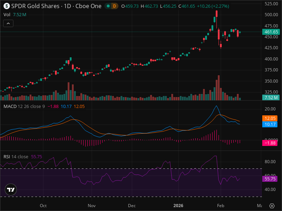This screenshot has height=211, width=282.
Task: Click the SPDR Gold Shares symbol logo
Action: [6, 6]
